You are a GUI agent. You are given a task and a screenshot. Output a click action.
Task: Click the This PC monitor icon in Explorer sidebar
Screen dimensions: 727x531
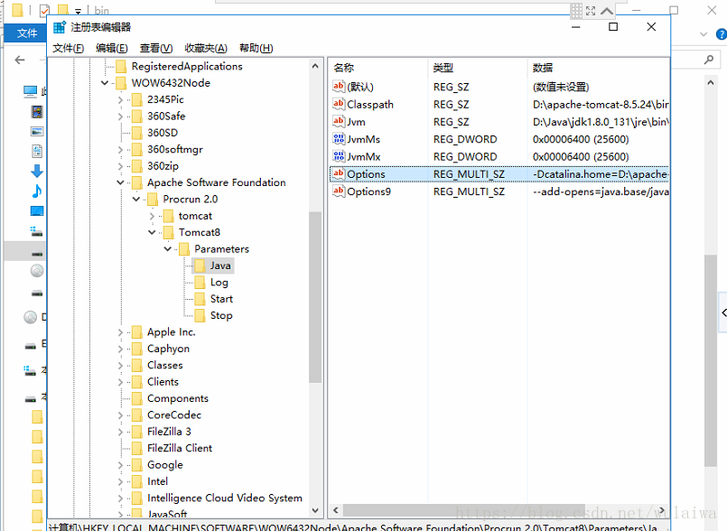(x=31, y=91)
